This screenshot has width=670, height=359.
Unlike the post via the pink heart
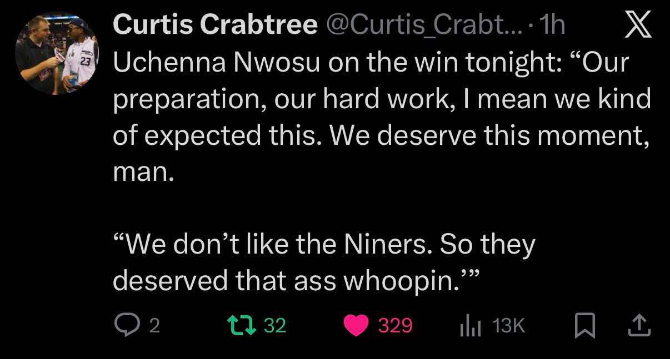[x=356, y=326]
